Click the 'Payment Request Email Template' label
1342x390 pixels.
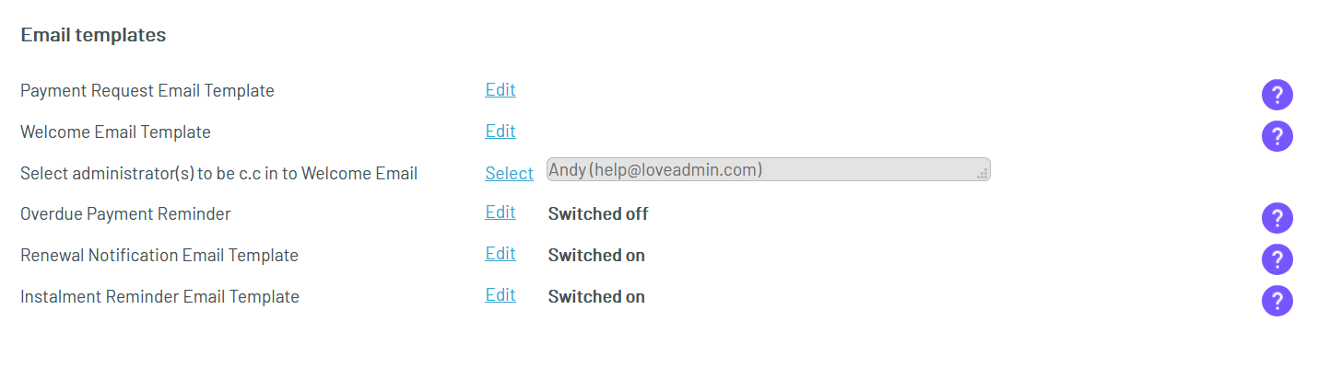(x=147, y=91)
